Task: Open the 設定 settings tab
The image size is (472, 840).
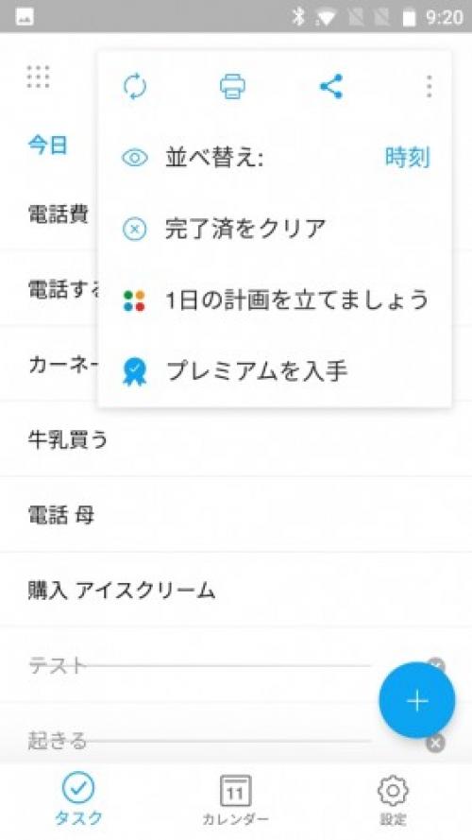Action: tap(393, 800)
